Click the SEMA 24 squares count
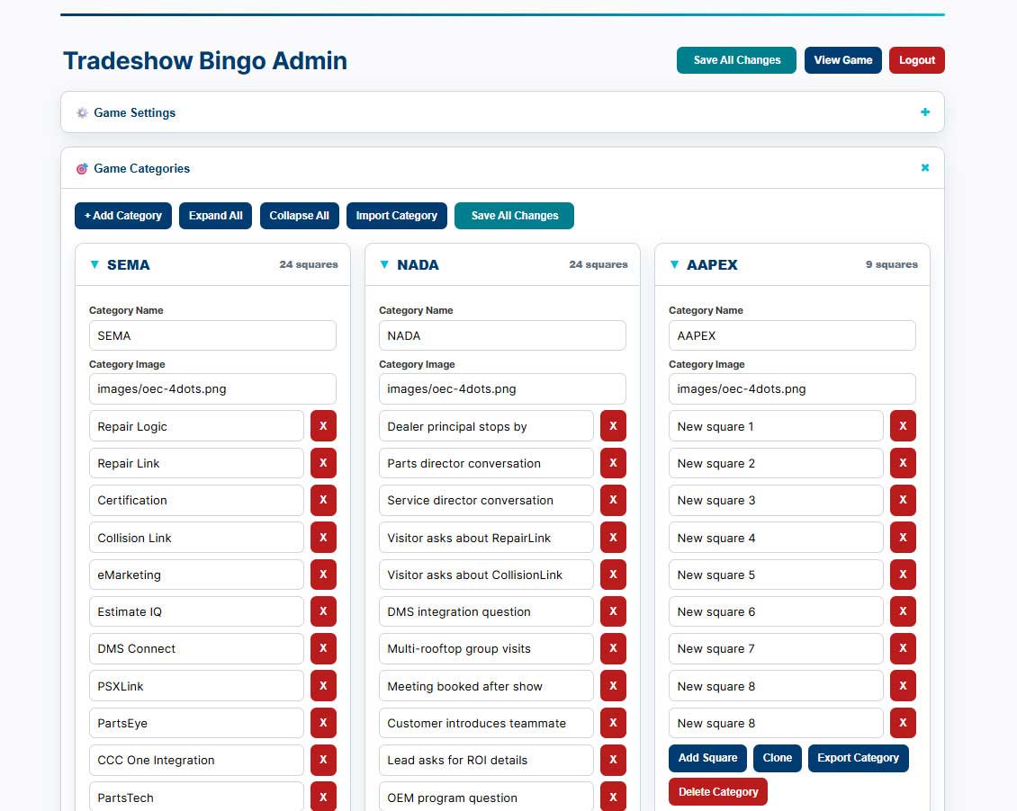Screen dimensions: 1017x811 coord(309,264)
